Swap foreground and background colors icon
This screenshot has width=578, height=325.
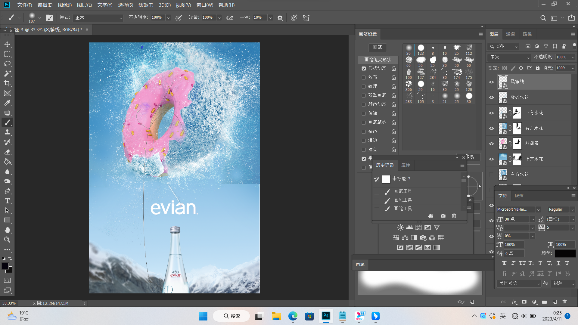[10, 258]
